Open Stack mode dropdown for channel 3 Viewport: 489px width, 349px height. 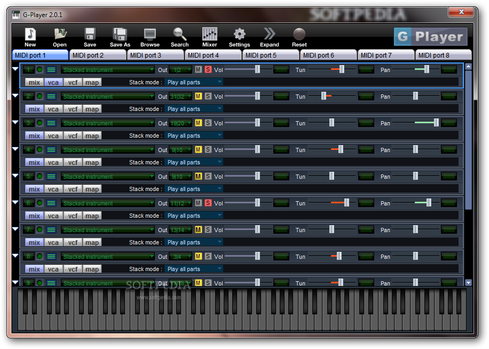[194, 136]
